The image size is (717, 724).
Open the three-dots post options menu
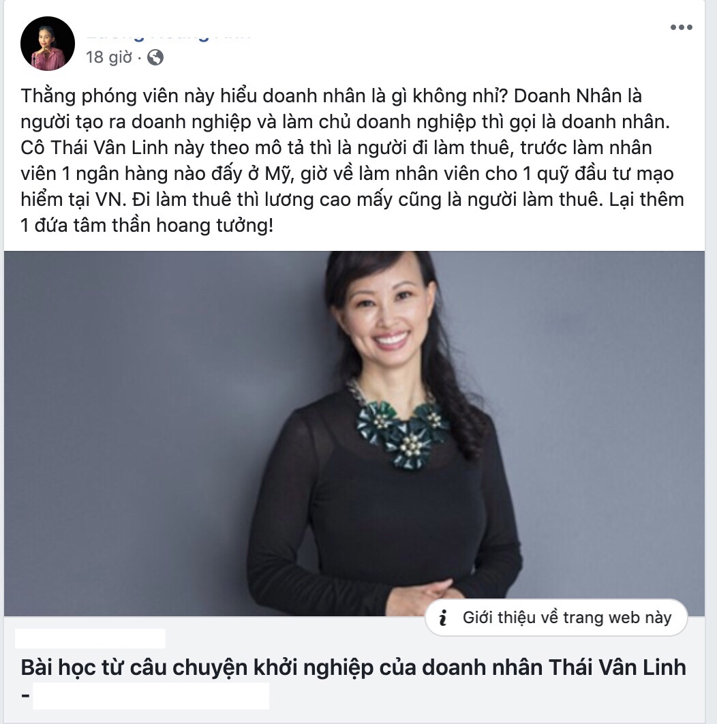tap(682, 27)
